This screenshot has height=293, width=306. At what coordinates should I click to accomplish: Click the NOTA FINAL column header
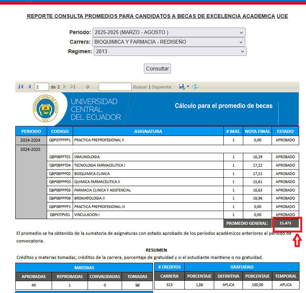click(257, 131)
